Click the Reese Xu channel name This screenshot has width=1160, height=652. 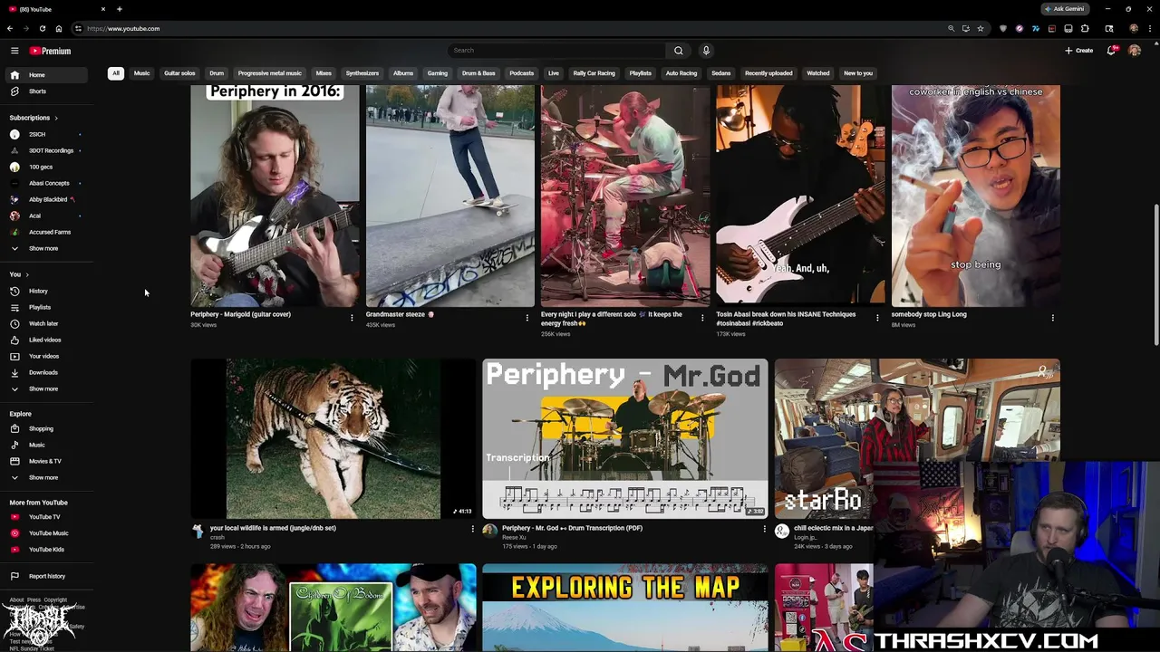[x=515, y=537]
